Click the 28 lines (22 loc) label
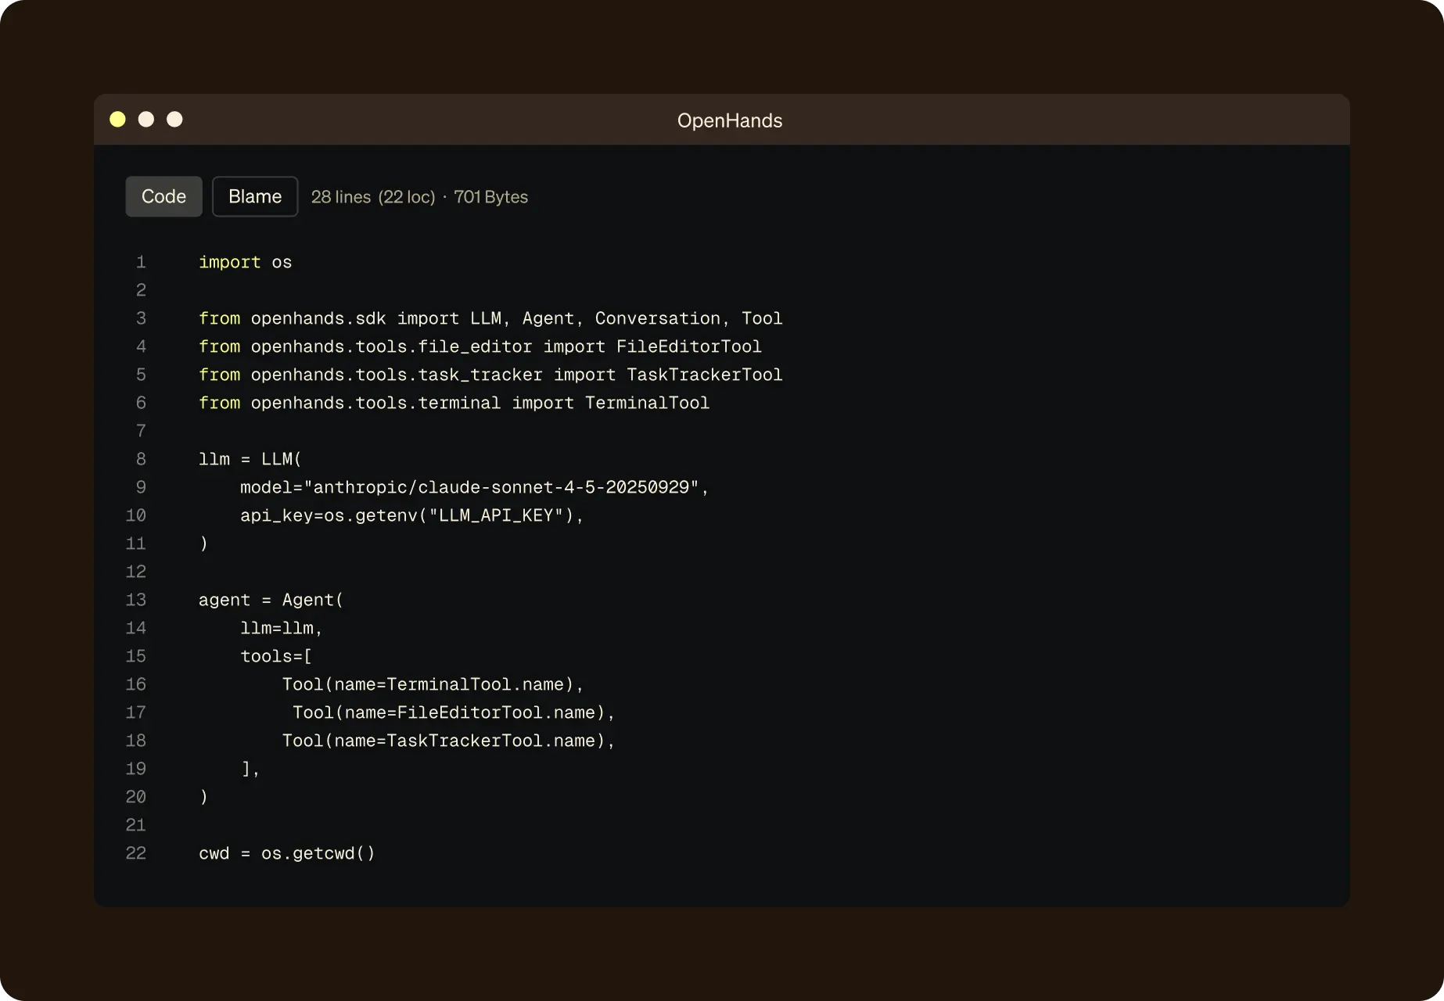 click(372, 197)
